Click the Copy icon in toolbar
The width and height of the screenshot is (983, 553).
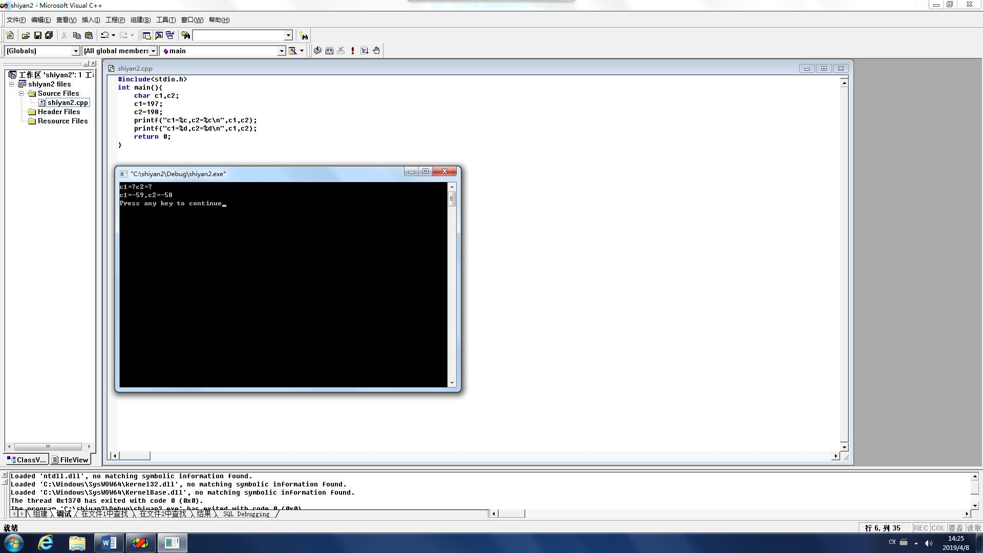click(77, 35)
